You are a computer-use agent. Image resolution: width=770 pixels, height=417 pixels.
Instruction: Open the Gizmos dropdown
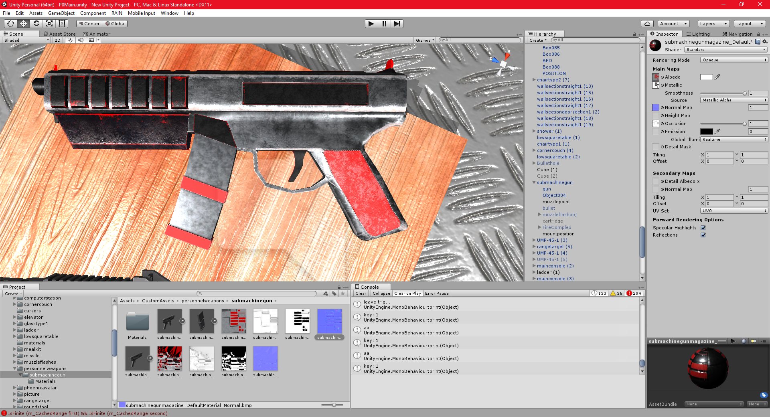tap(425, 40)
